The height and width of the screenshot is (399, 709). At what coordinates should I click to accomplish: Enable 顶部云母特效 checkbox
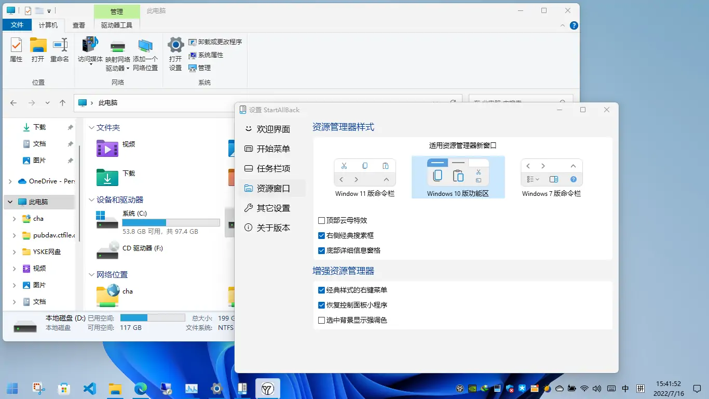(x=322, y=221)
